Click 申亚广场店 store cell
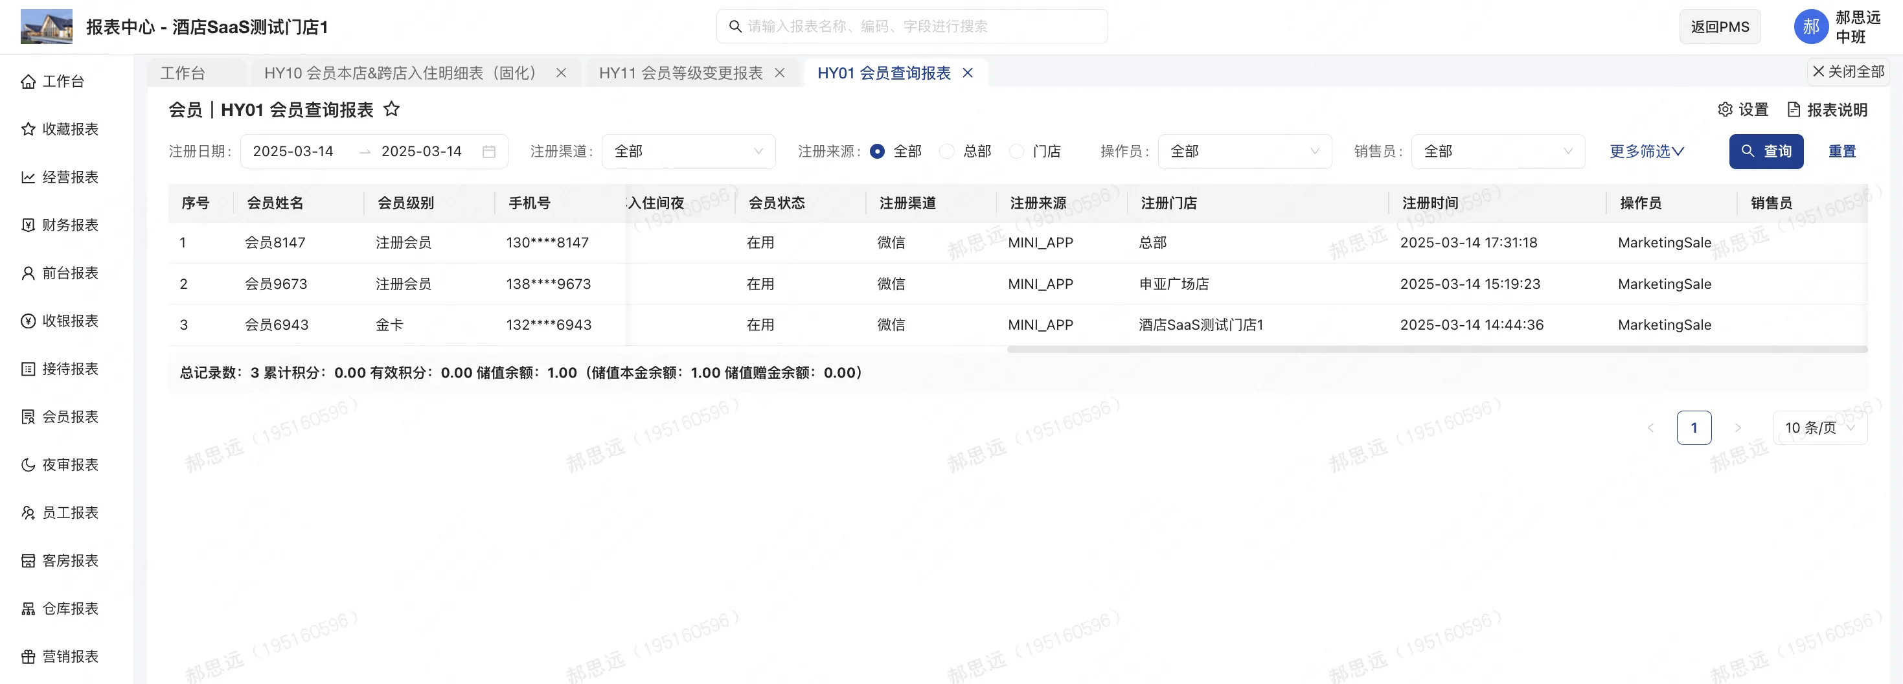This screenshot has width=1903, height=684. [x=1174, y=284]
